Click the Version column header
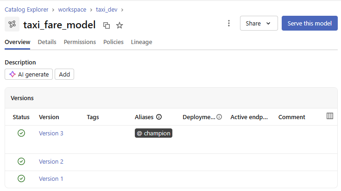This screenshot has width=341, height=191. 49,117
